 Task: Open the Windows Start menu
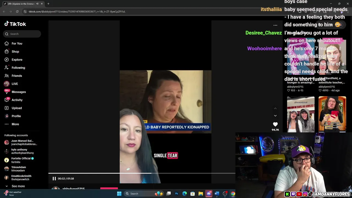(x=119, y=194)
